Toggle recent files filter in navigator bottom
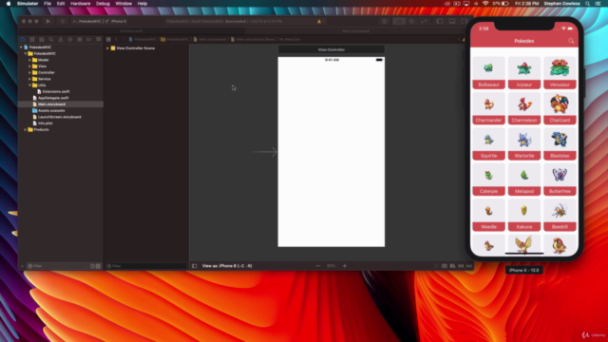608x342 pixels. (x=92, y=266)
